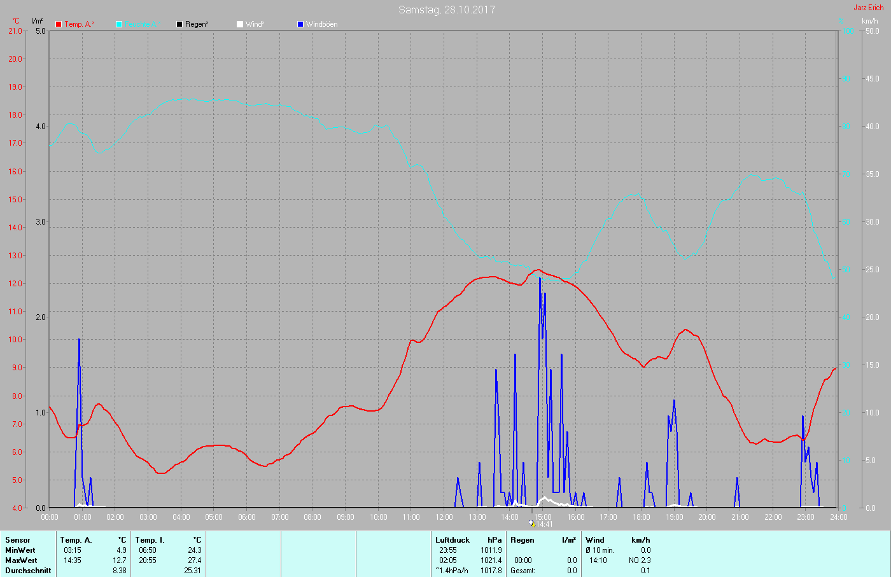Click the white Wind legend swatch
Screen dimensions: 891x577
(x=240, y=24)
